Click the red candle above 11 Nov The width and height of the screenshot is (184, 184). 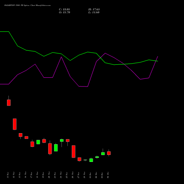point(9,103)
